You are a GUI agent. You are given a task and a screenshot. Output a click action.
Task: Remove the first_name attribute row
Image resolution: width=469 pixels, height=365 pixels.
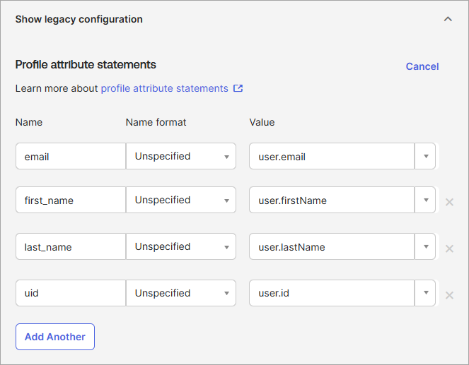click(449, 202)
